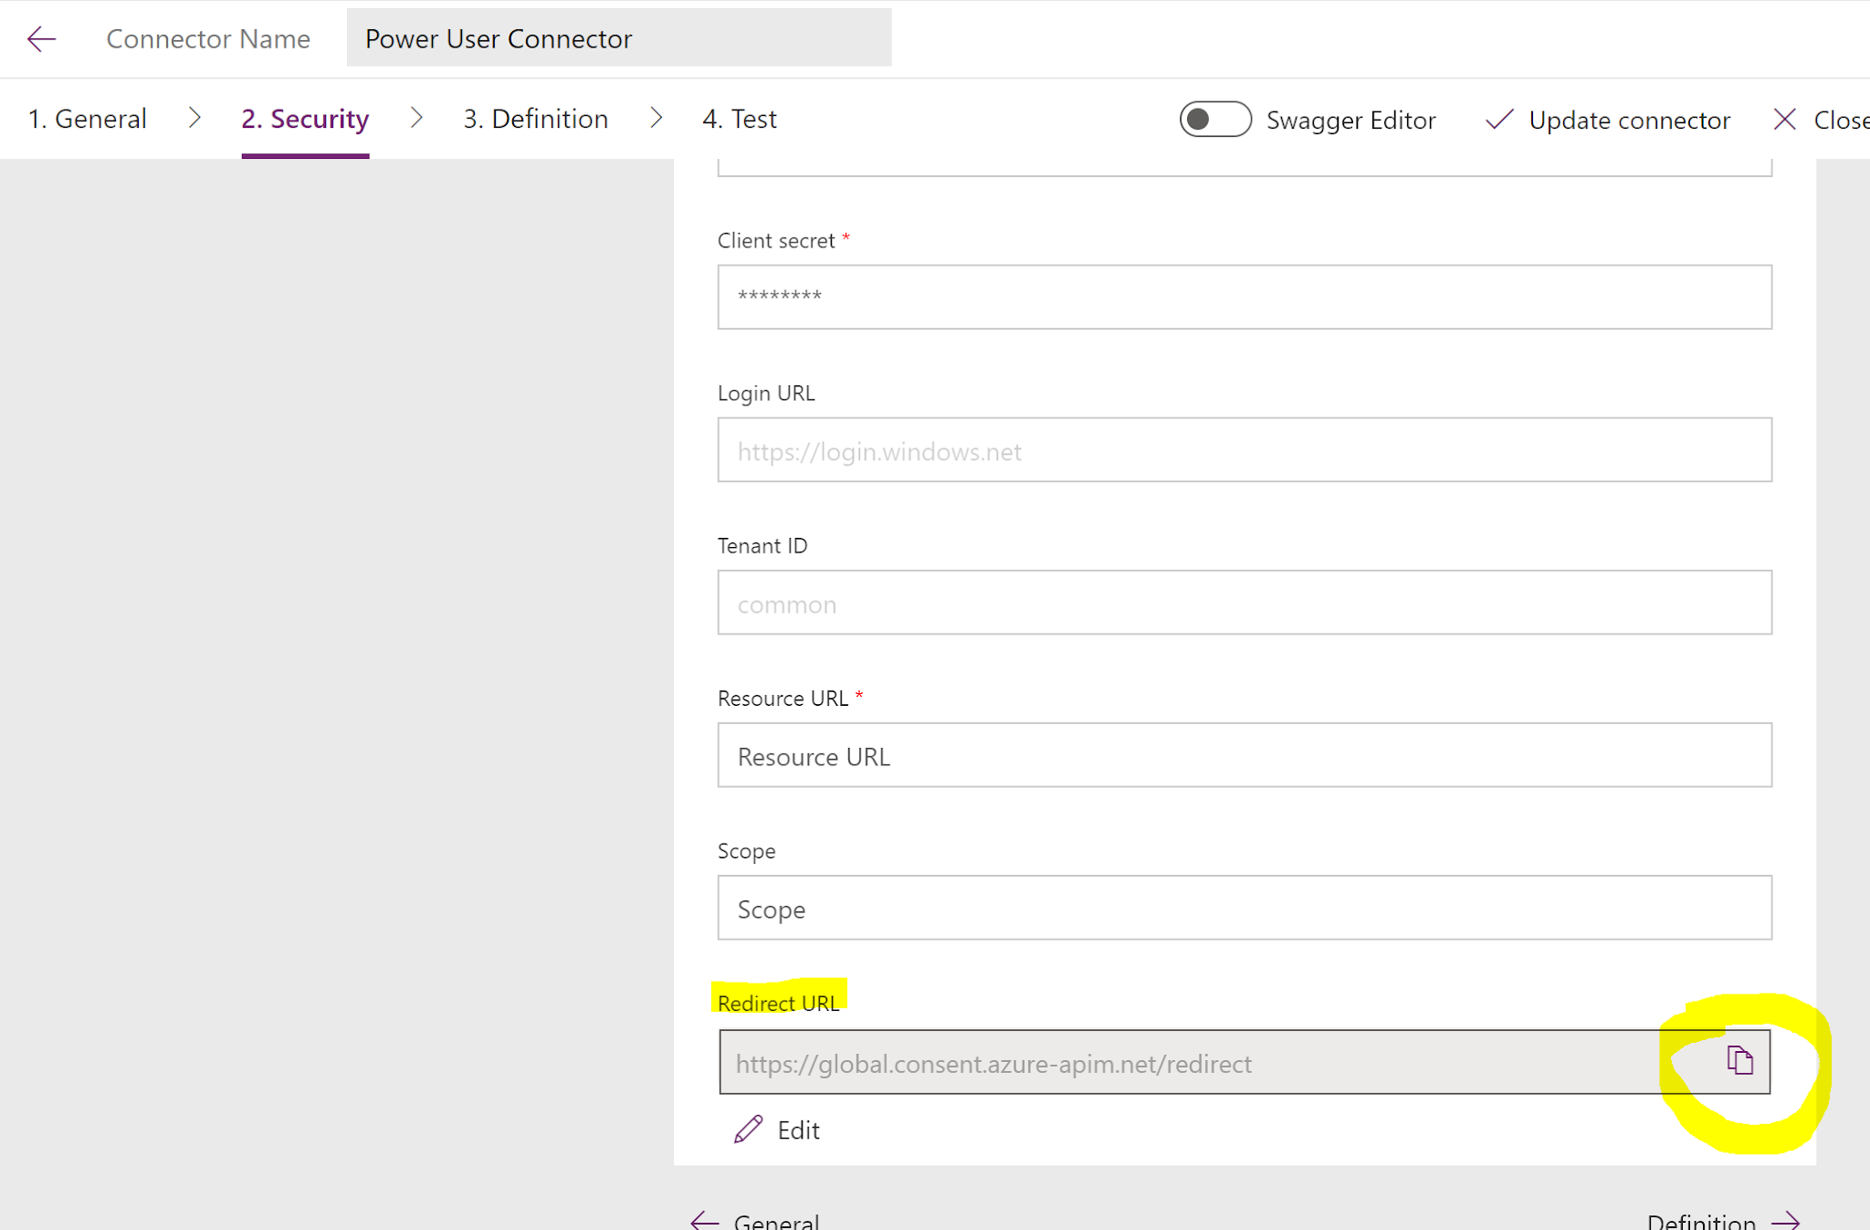Click the X icon to close the connector
This screenshot has height=1230, width=1870.
(x=1784, y=120)
